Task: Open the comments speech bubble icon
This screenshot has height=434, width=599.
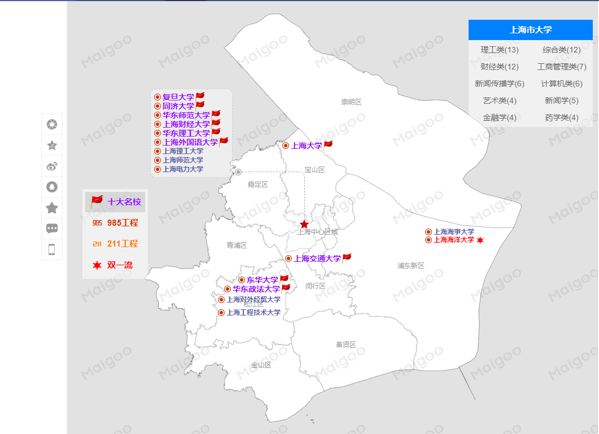Action: tap(52, 229)
